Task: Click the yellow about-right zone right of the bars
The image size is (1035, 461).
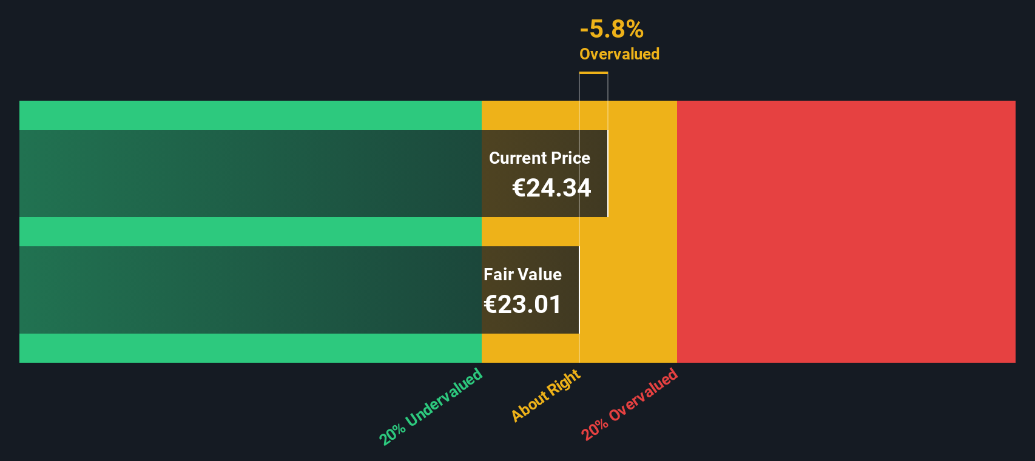Action: [642, 232]
